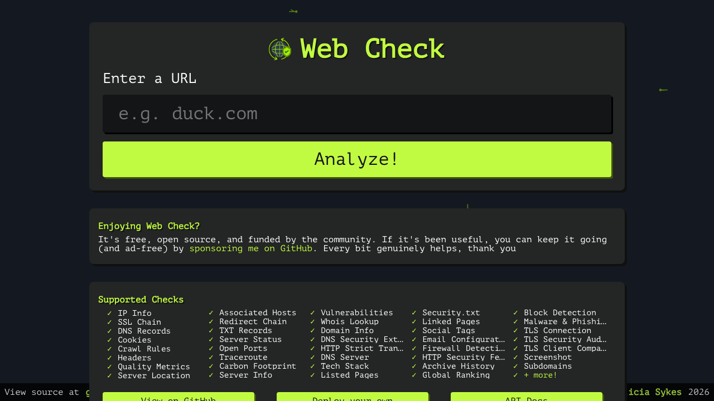Select 'Associated Hosts' in the checks list
Viewport: 714px width, 401px height.
(x=258, y=312)
